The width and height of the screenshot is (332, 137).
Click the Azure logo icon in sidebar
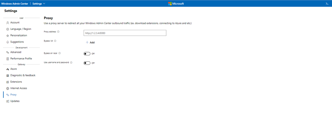[x=8, y=69]
